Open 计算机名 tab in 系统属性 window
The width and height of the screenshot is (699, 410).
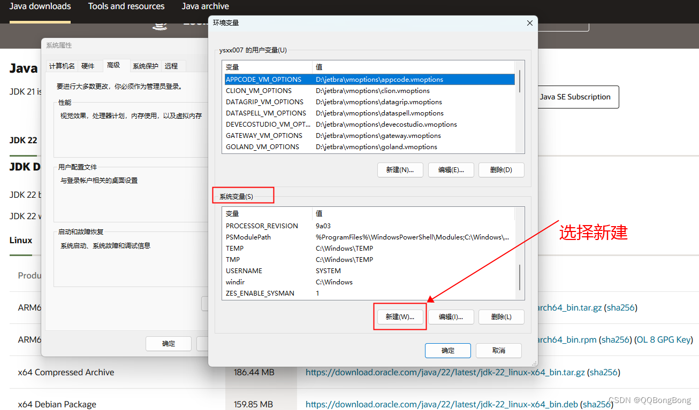tap(62, 66)
